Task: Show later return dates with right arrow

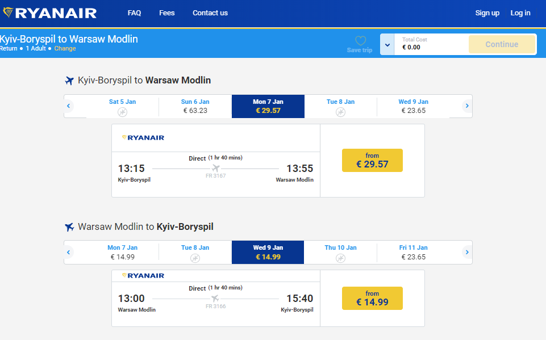Action: click(467, 252)
